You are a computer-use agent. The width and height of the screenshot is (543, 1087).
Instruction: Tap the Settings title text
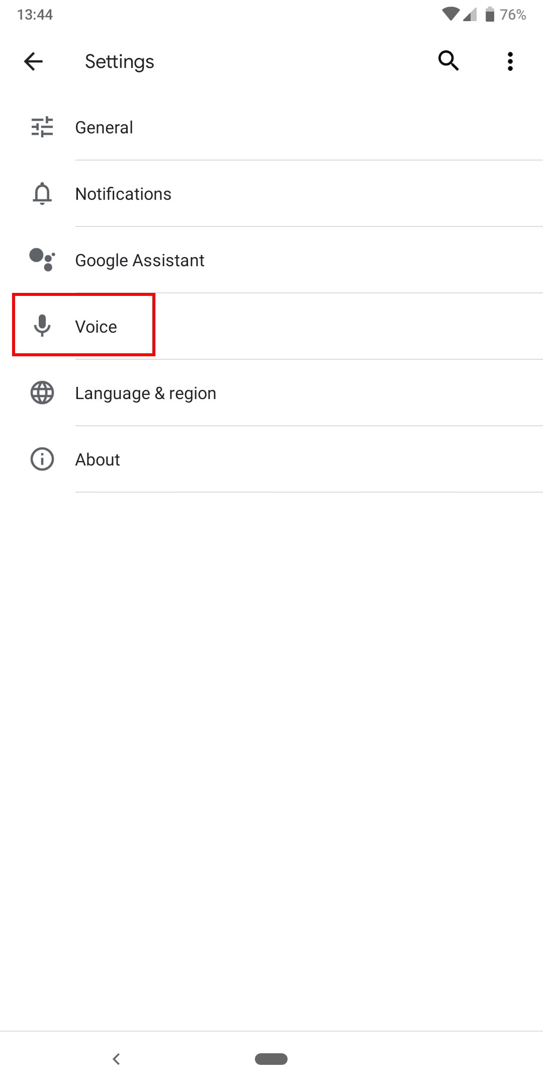pyautogui.click(x=119, y=61)
